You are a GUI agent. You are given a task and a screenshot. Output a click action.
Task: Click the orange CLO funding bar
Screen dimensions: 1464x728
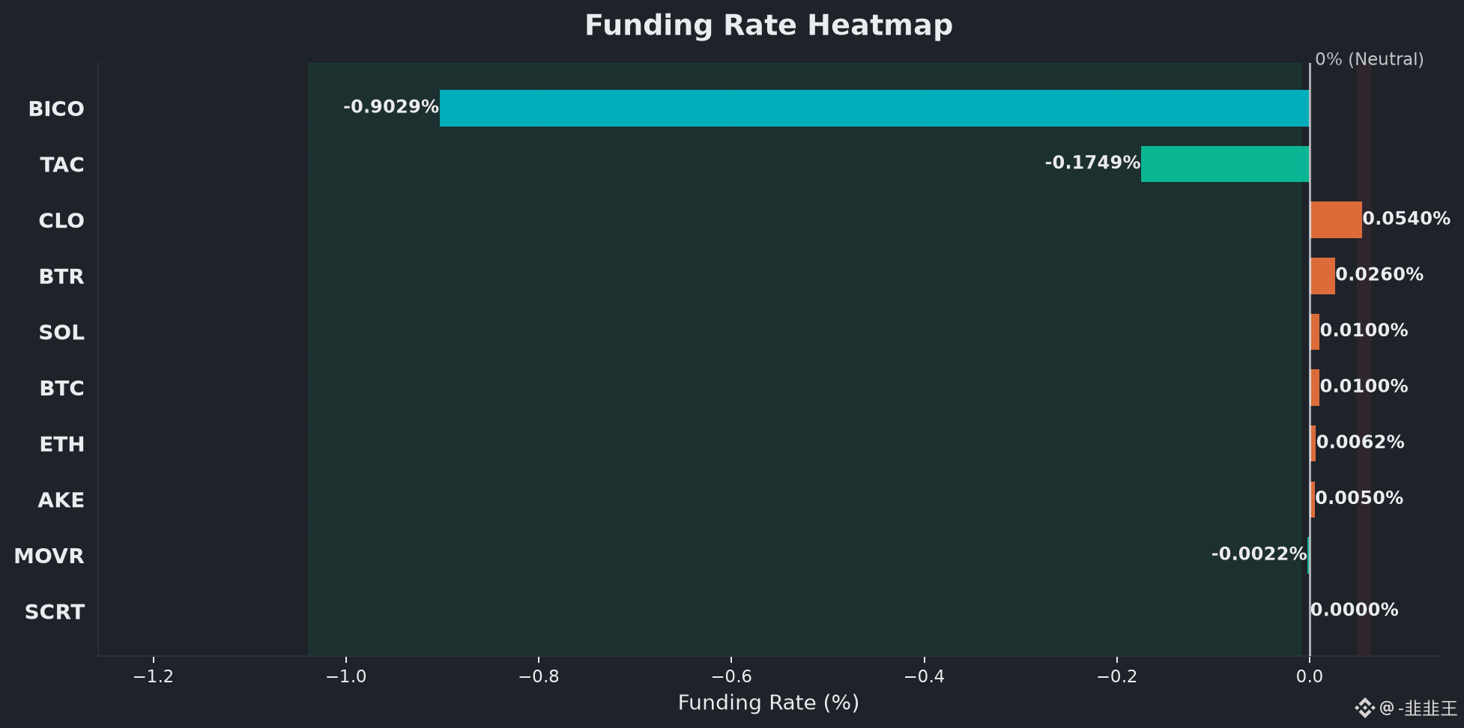(1336, 219)
